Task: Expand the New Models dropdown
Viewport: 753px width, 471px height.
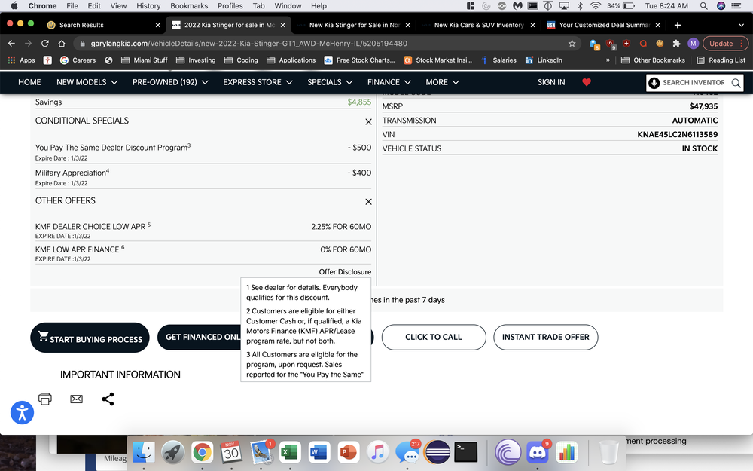Action: [87, 82]
